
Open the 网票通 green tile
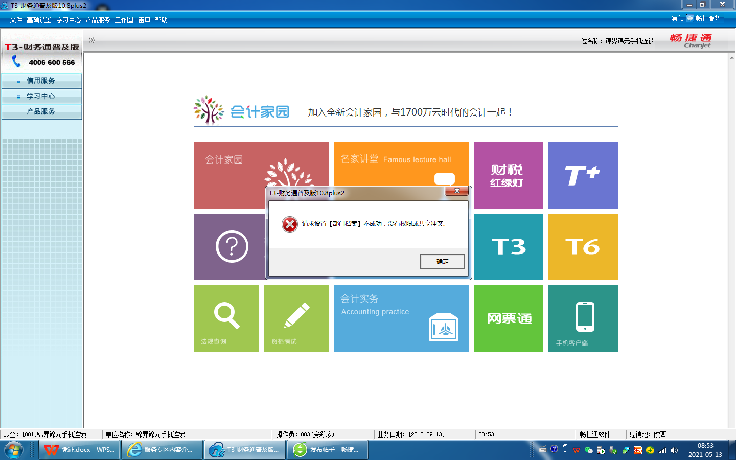pyautogui.click(x=509, y=318)
